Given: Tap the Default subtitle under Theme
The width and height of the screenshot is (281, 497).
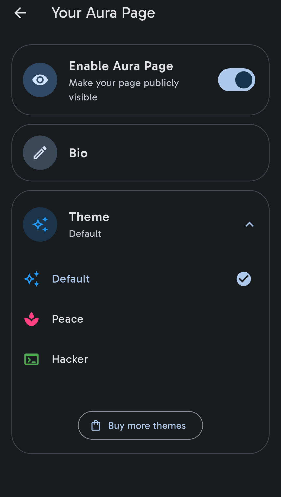Looking at the screenshot, I should point(85,234).
